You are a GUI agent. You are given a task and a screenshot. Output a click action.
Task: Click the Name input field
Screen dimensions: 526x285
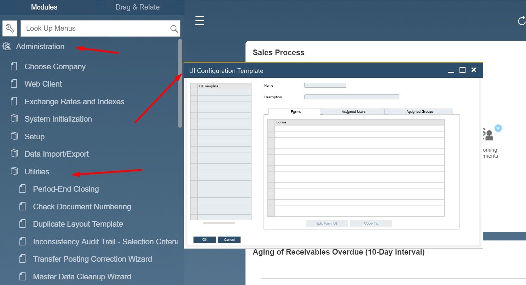[325, 85]
